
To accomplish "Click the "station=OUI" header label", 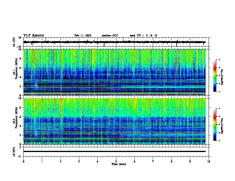I will click(110, 35).
